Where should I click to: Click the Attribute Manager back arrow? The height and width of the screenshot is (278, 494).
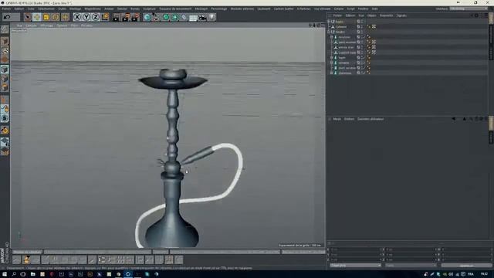453,119
